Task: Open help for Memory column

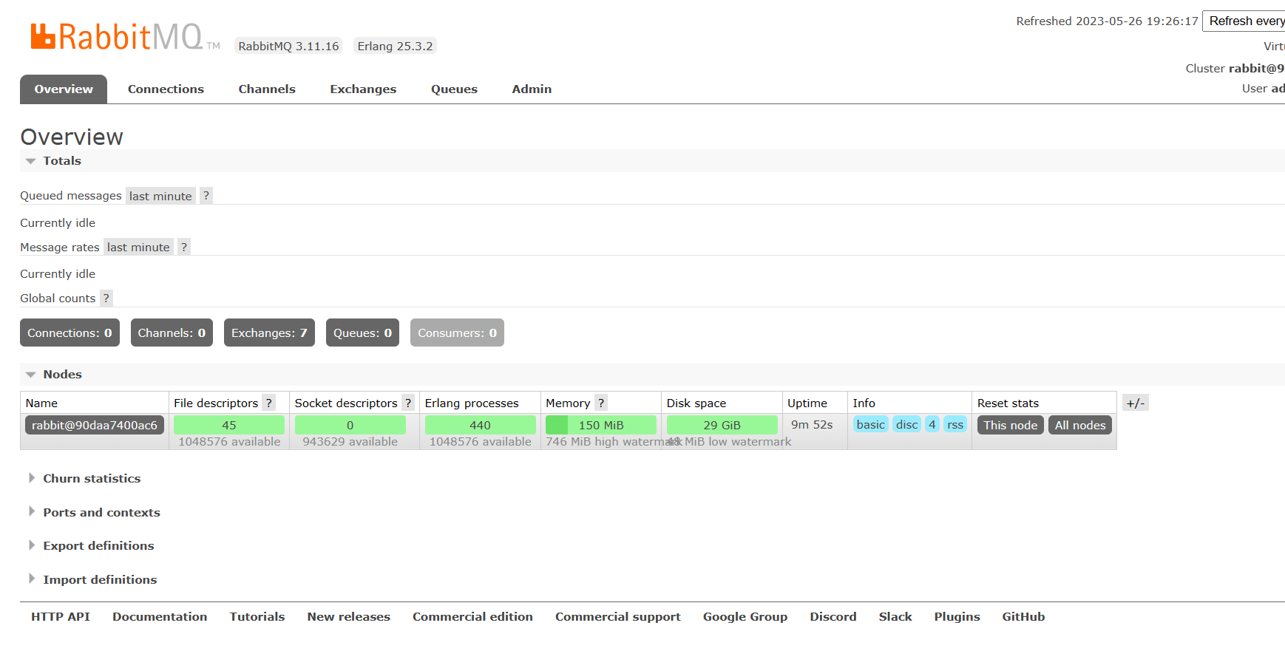Action: point(601,403)
